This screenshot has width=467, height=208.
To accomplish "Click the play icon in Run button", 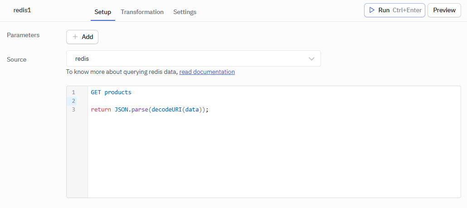I will coord(371,10).
